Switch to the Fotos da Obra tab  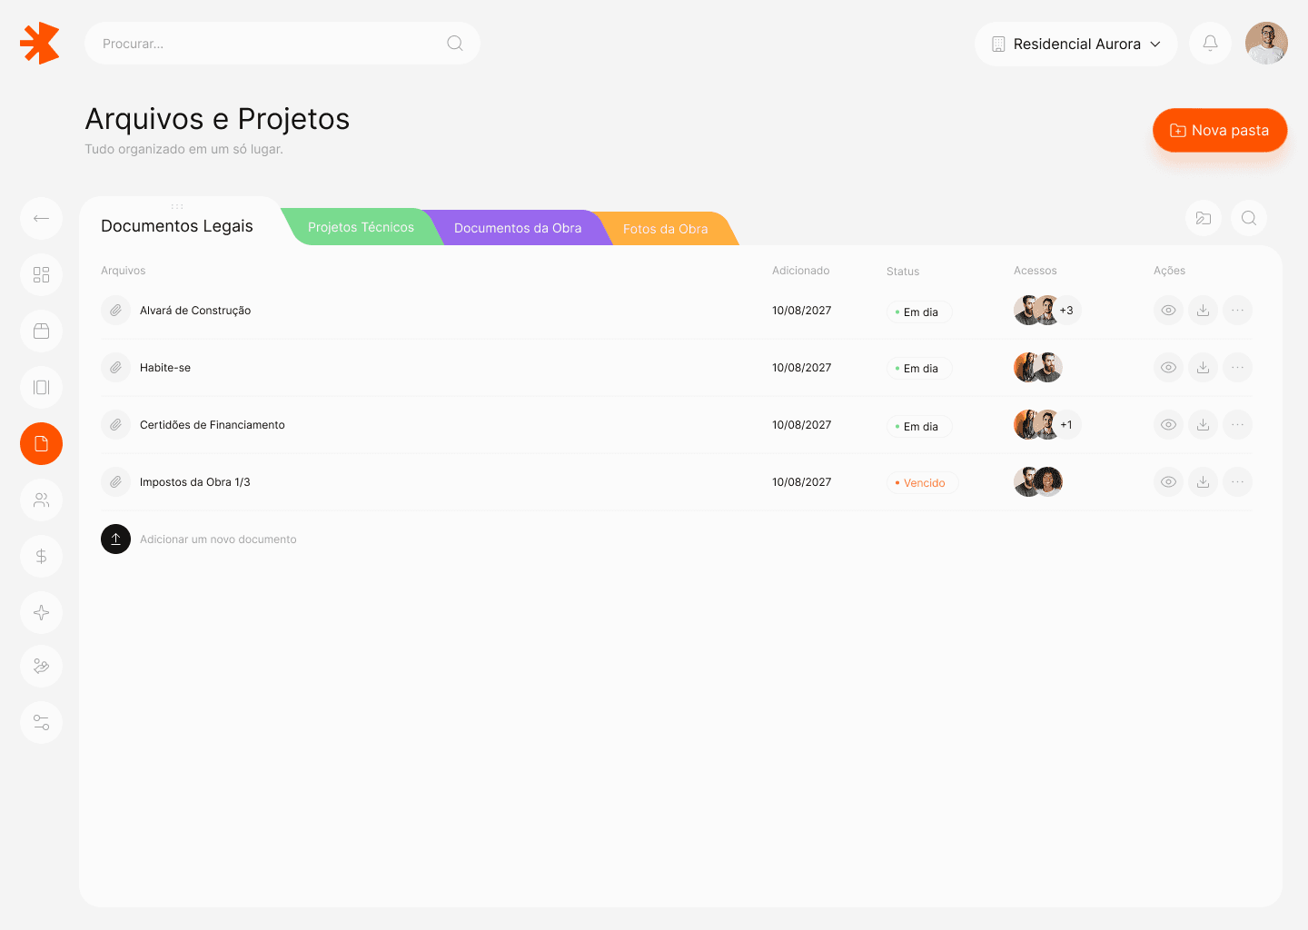tap(666, 229)
